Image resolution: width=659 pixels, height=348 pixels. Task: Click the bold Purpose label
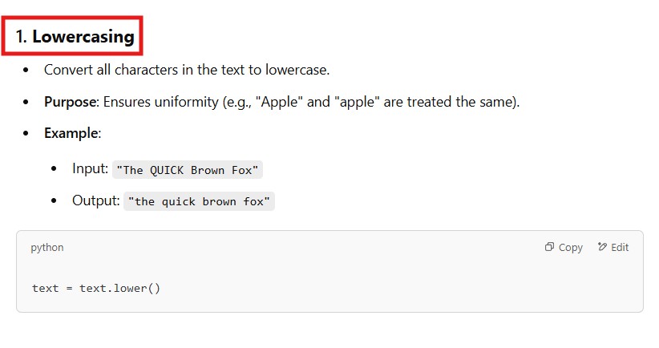[71, 103]
